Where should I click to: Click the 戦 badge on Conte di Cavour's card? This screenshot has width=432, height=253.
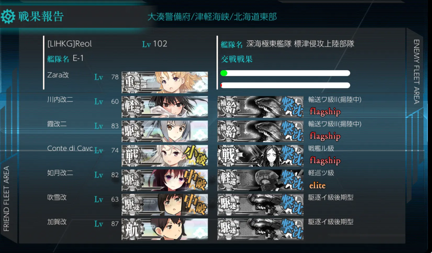click(x=132, y=156)
